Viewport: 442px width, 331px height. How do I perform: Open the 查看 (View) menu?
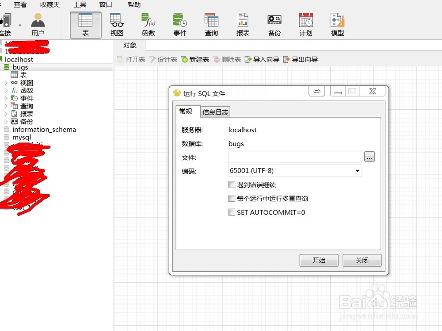[20, 4]
